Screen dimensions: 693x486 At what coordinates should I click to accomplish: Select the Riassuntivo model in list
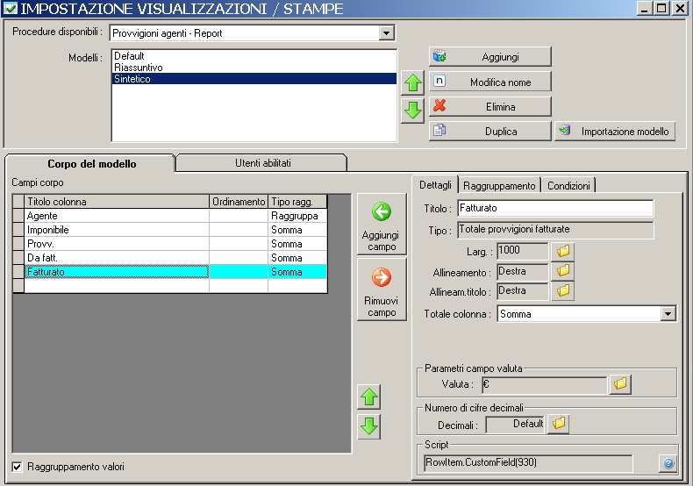pos(254,68)
